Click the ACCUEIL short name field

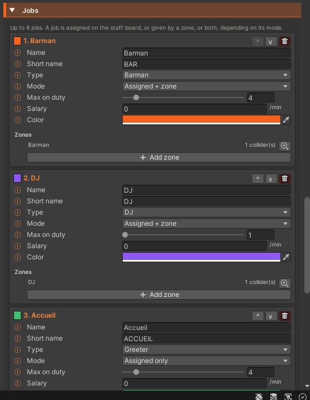(206, 338)
